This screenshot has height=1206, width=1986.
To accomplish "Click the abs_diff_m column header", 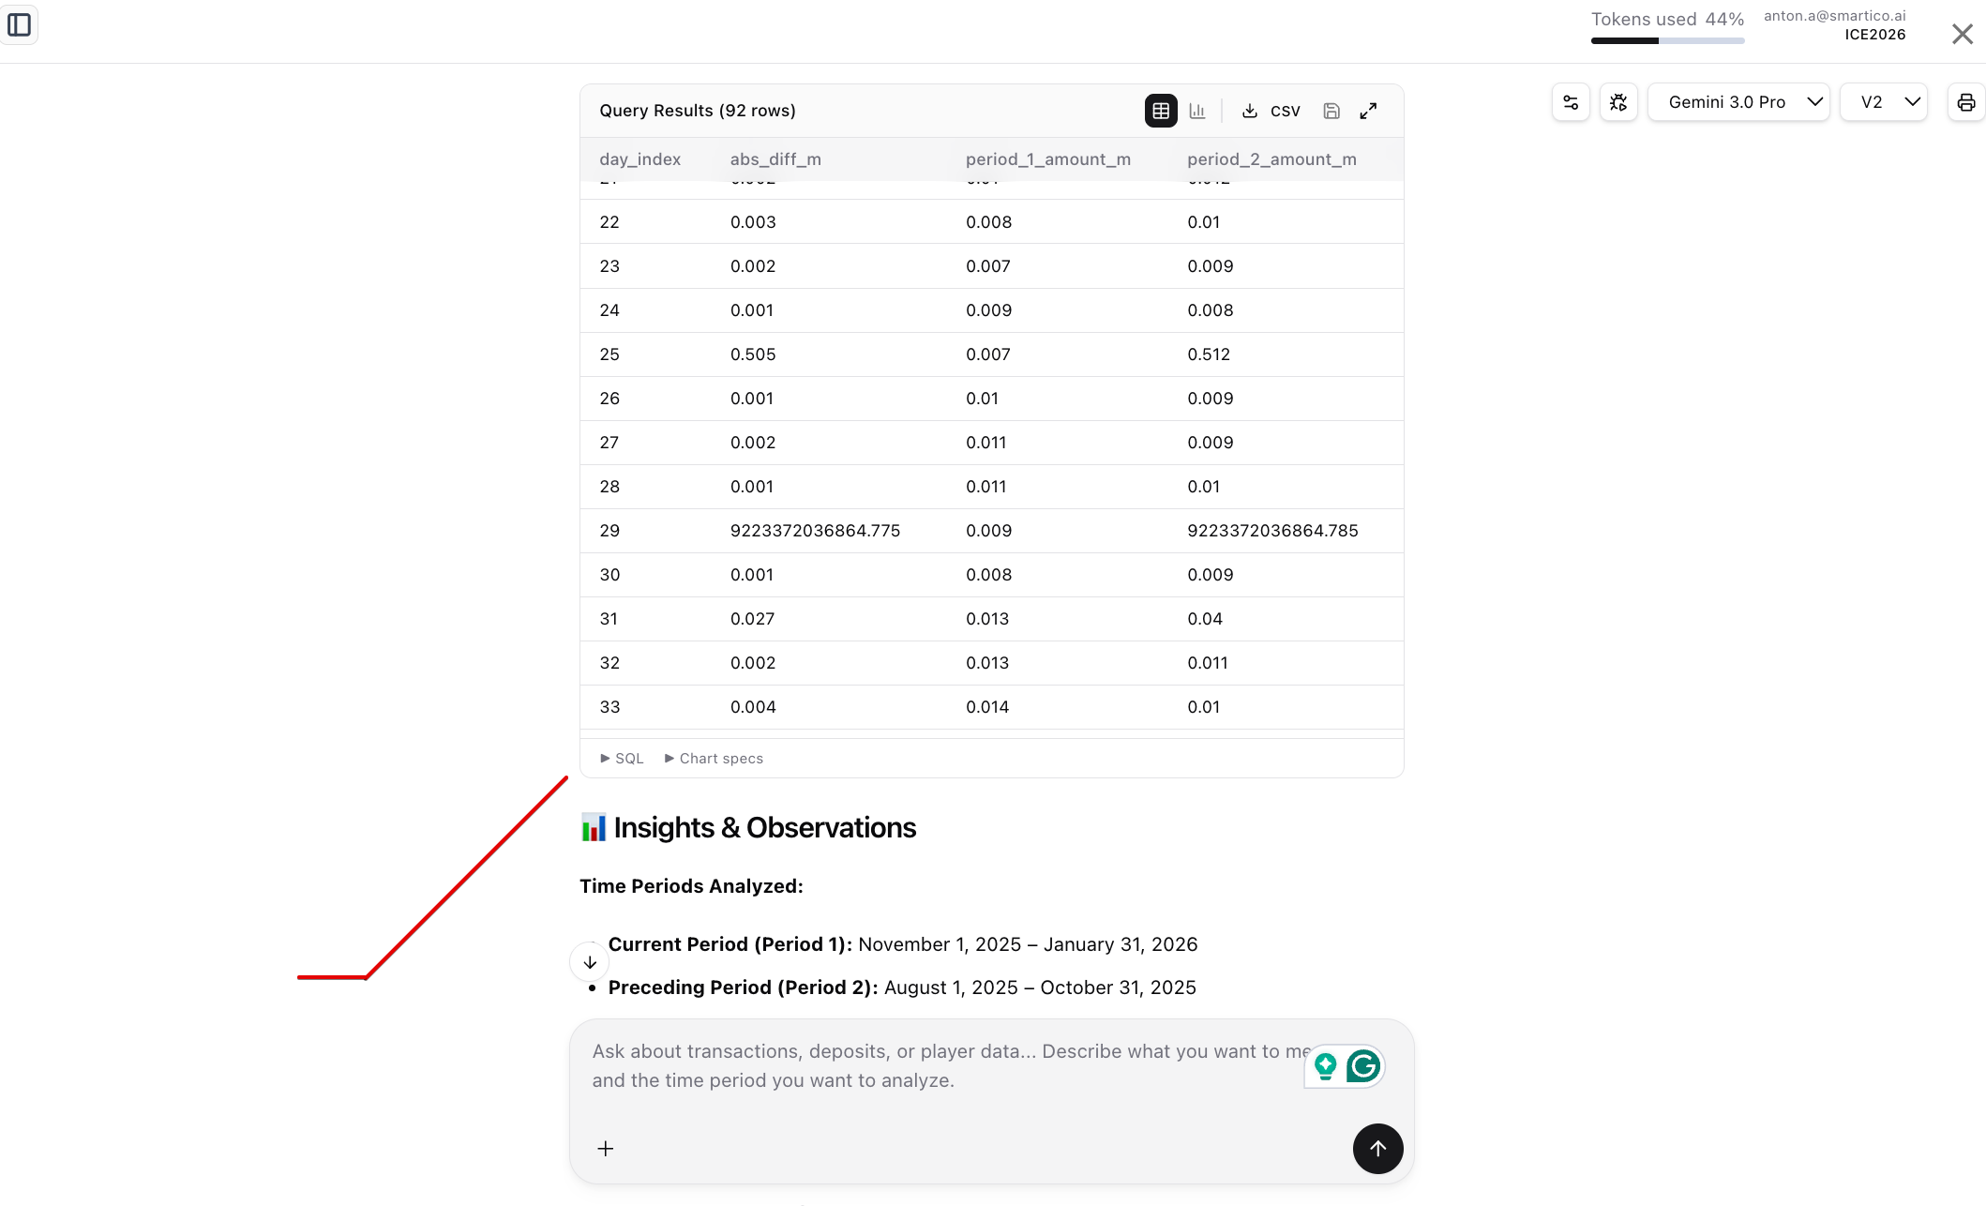I will pos(775,159).
